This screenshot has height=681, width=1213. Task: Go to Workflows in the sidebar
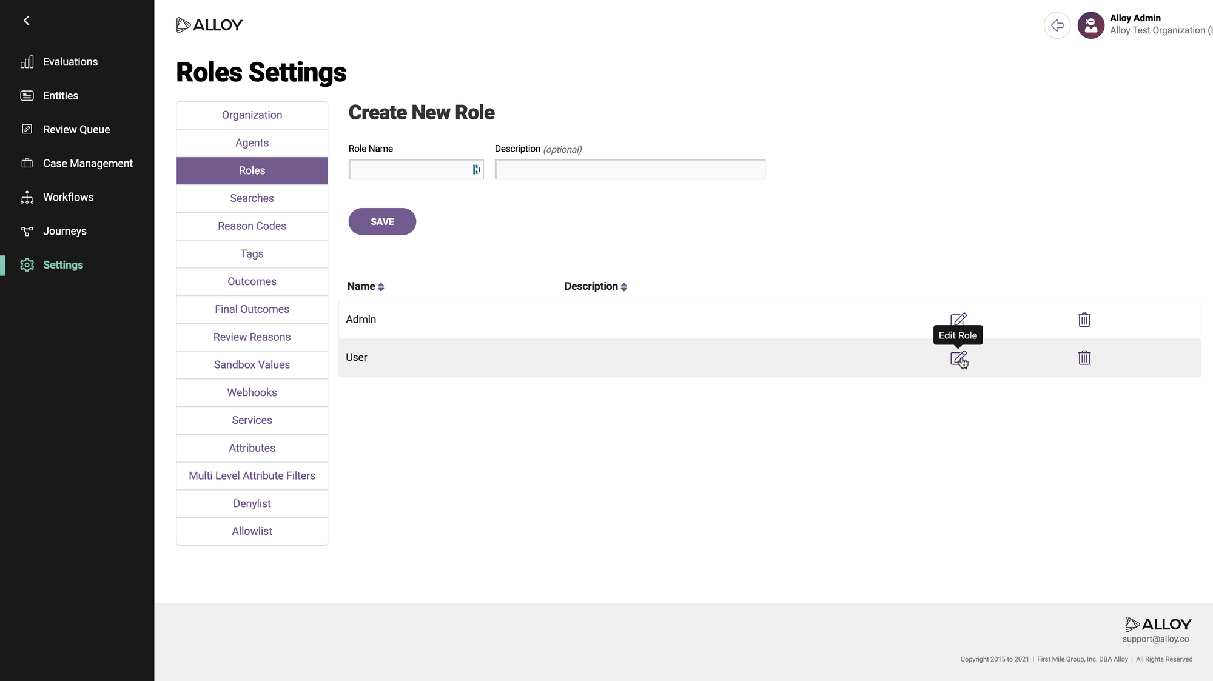coord(68,197)
